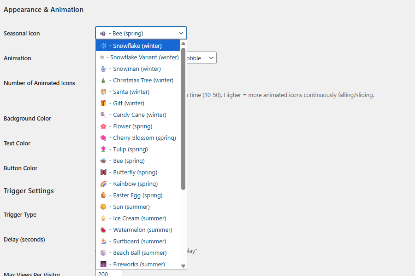Choose Snowflake (winter) option
The height and width of the screenshot is (276, 415).
coord(137,46)
